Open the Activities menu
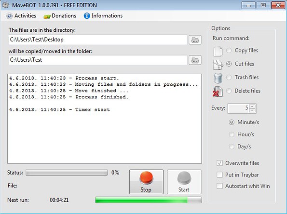The image size is (287, 214). click(21, 16)
